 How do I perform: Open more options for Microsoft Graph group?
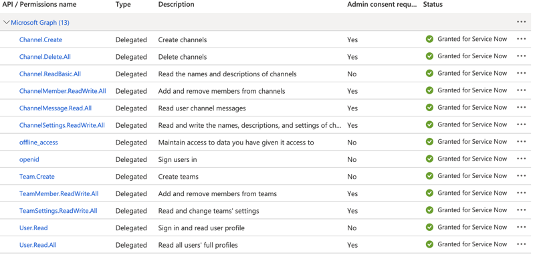[x=521, y=22]
